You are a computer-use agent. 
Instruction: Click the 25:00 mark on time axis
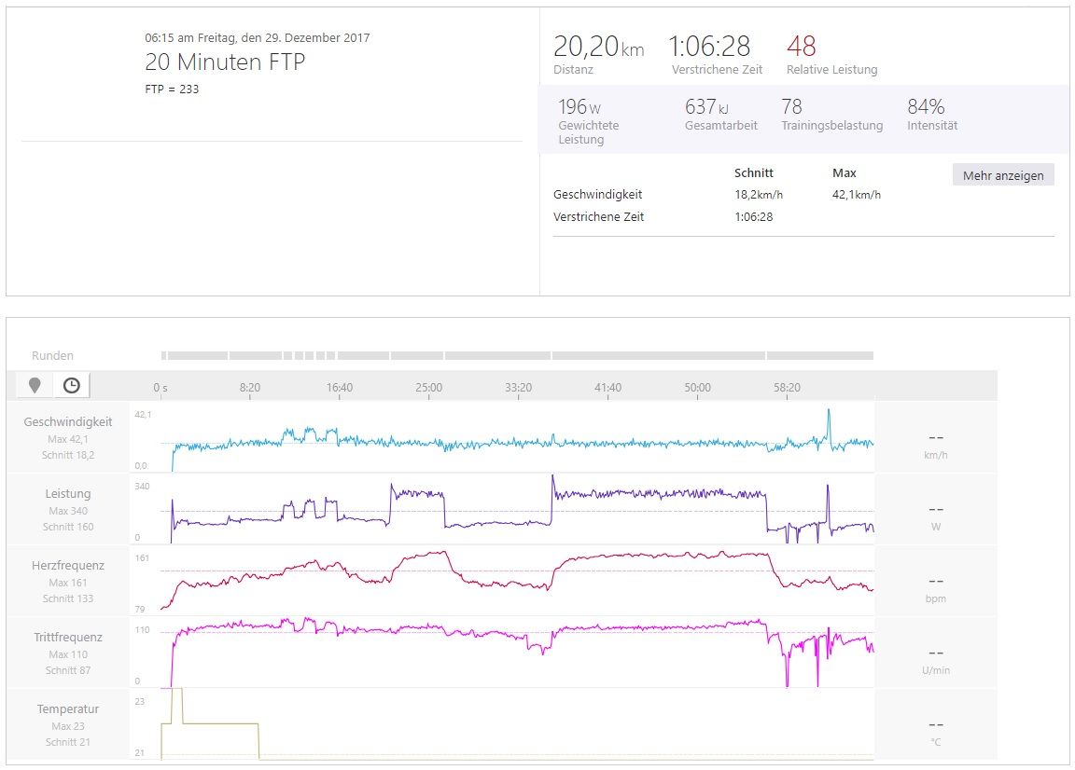tap(429, 387)
